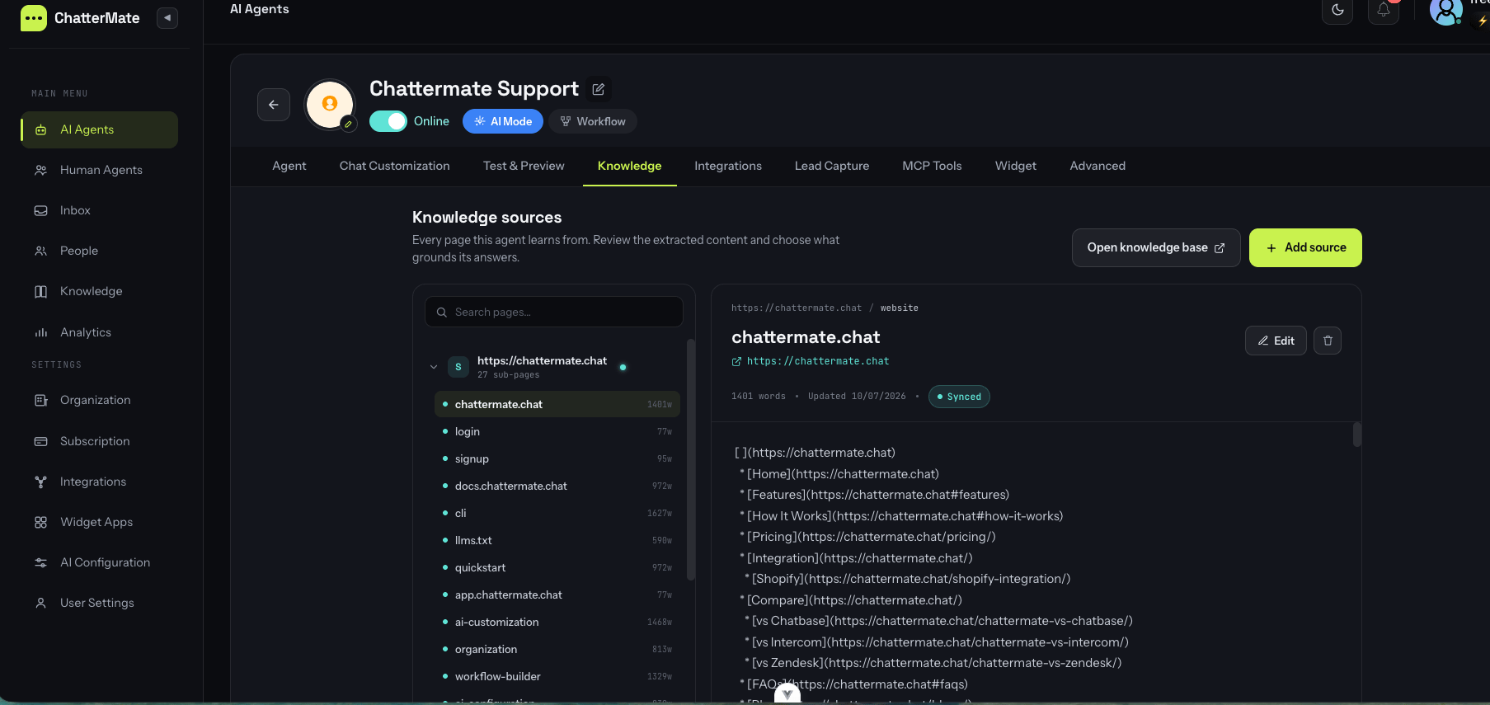
Task: Click the Widget Apps label in the sidebar
Action: click(x=96, y=522)
